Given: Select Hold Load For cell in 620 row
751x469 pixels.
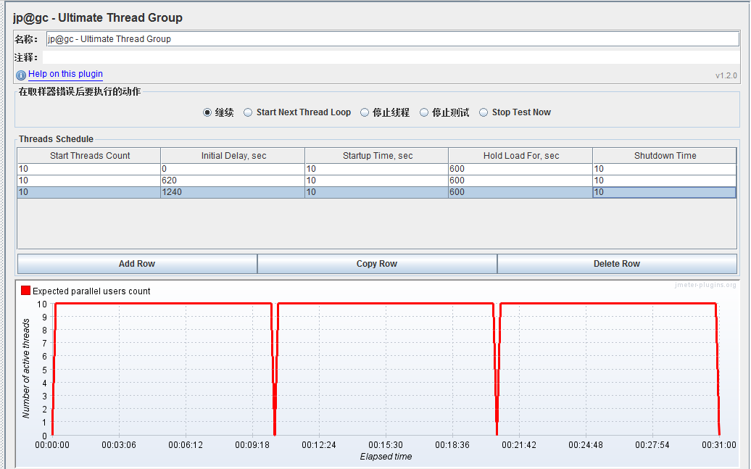Looking at the screenshot, I should (x=520, y=180).
